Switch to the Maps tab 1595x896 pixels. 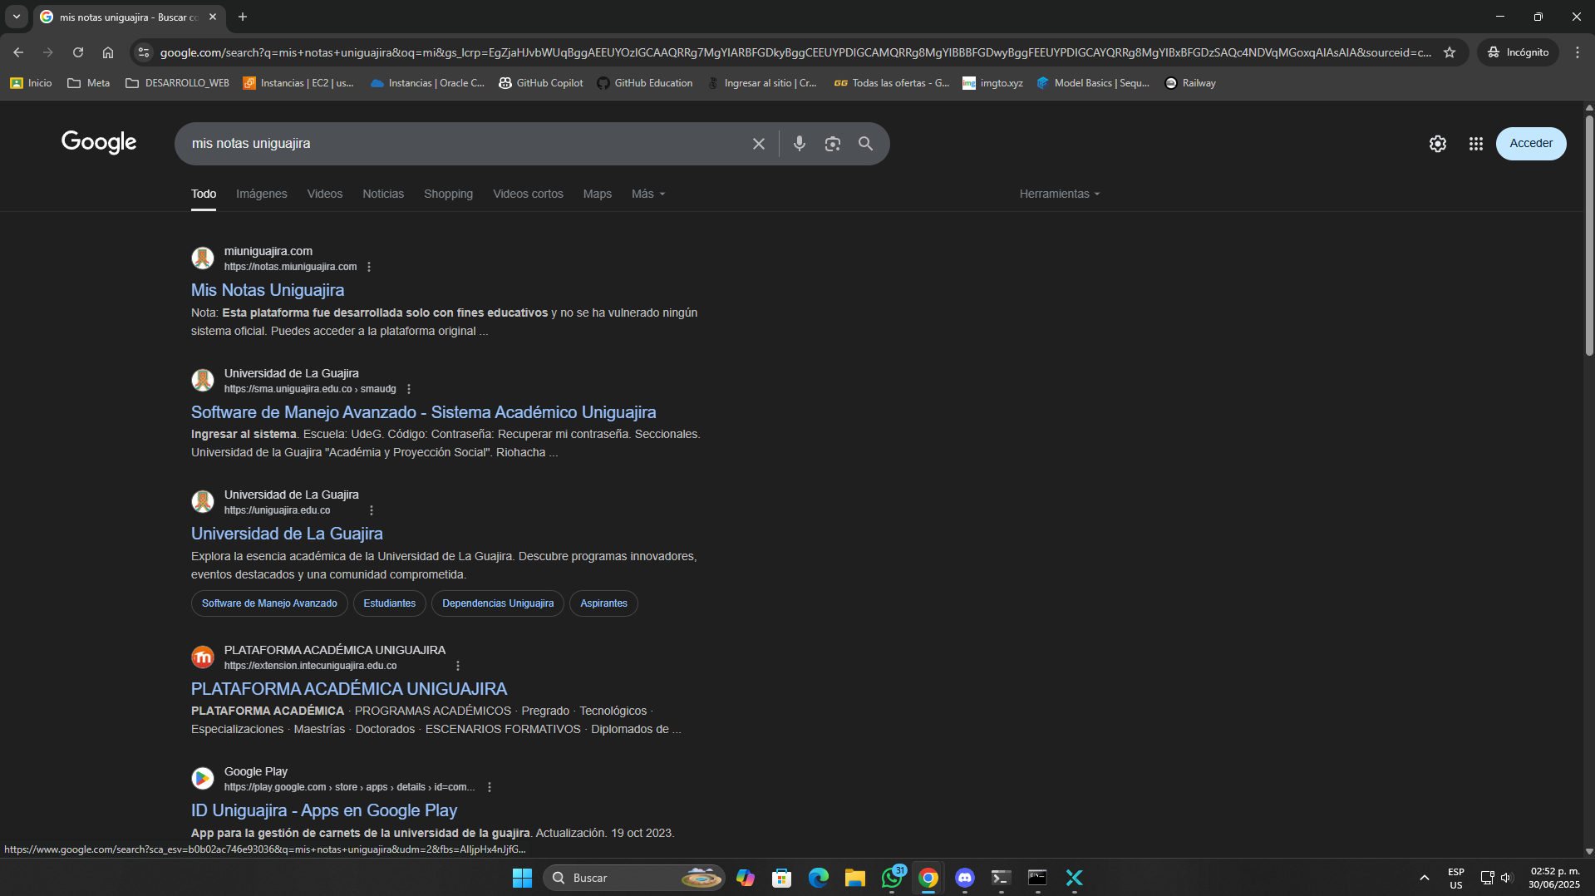[597, 194]
